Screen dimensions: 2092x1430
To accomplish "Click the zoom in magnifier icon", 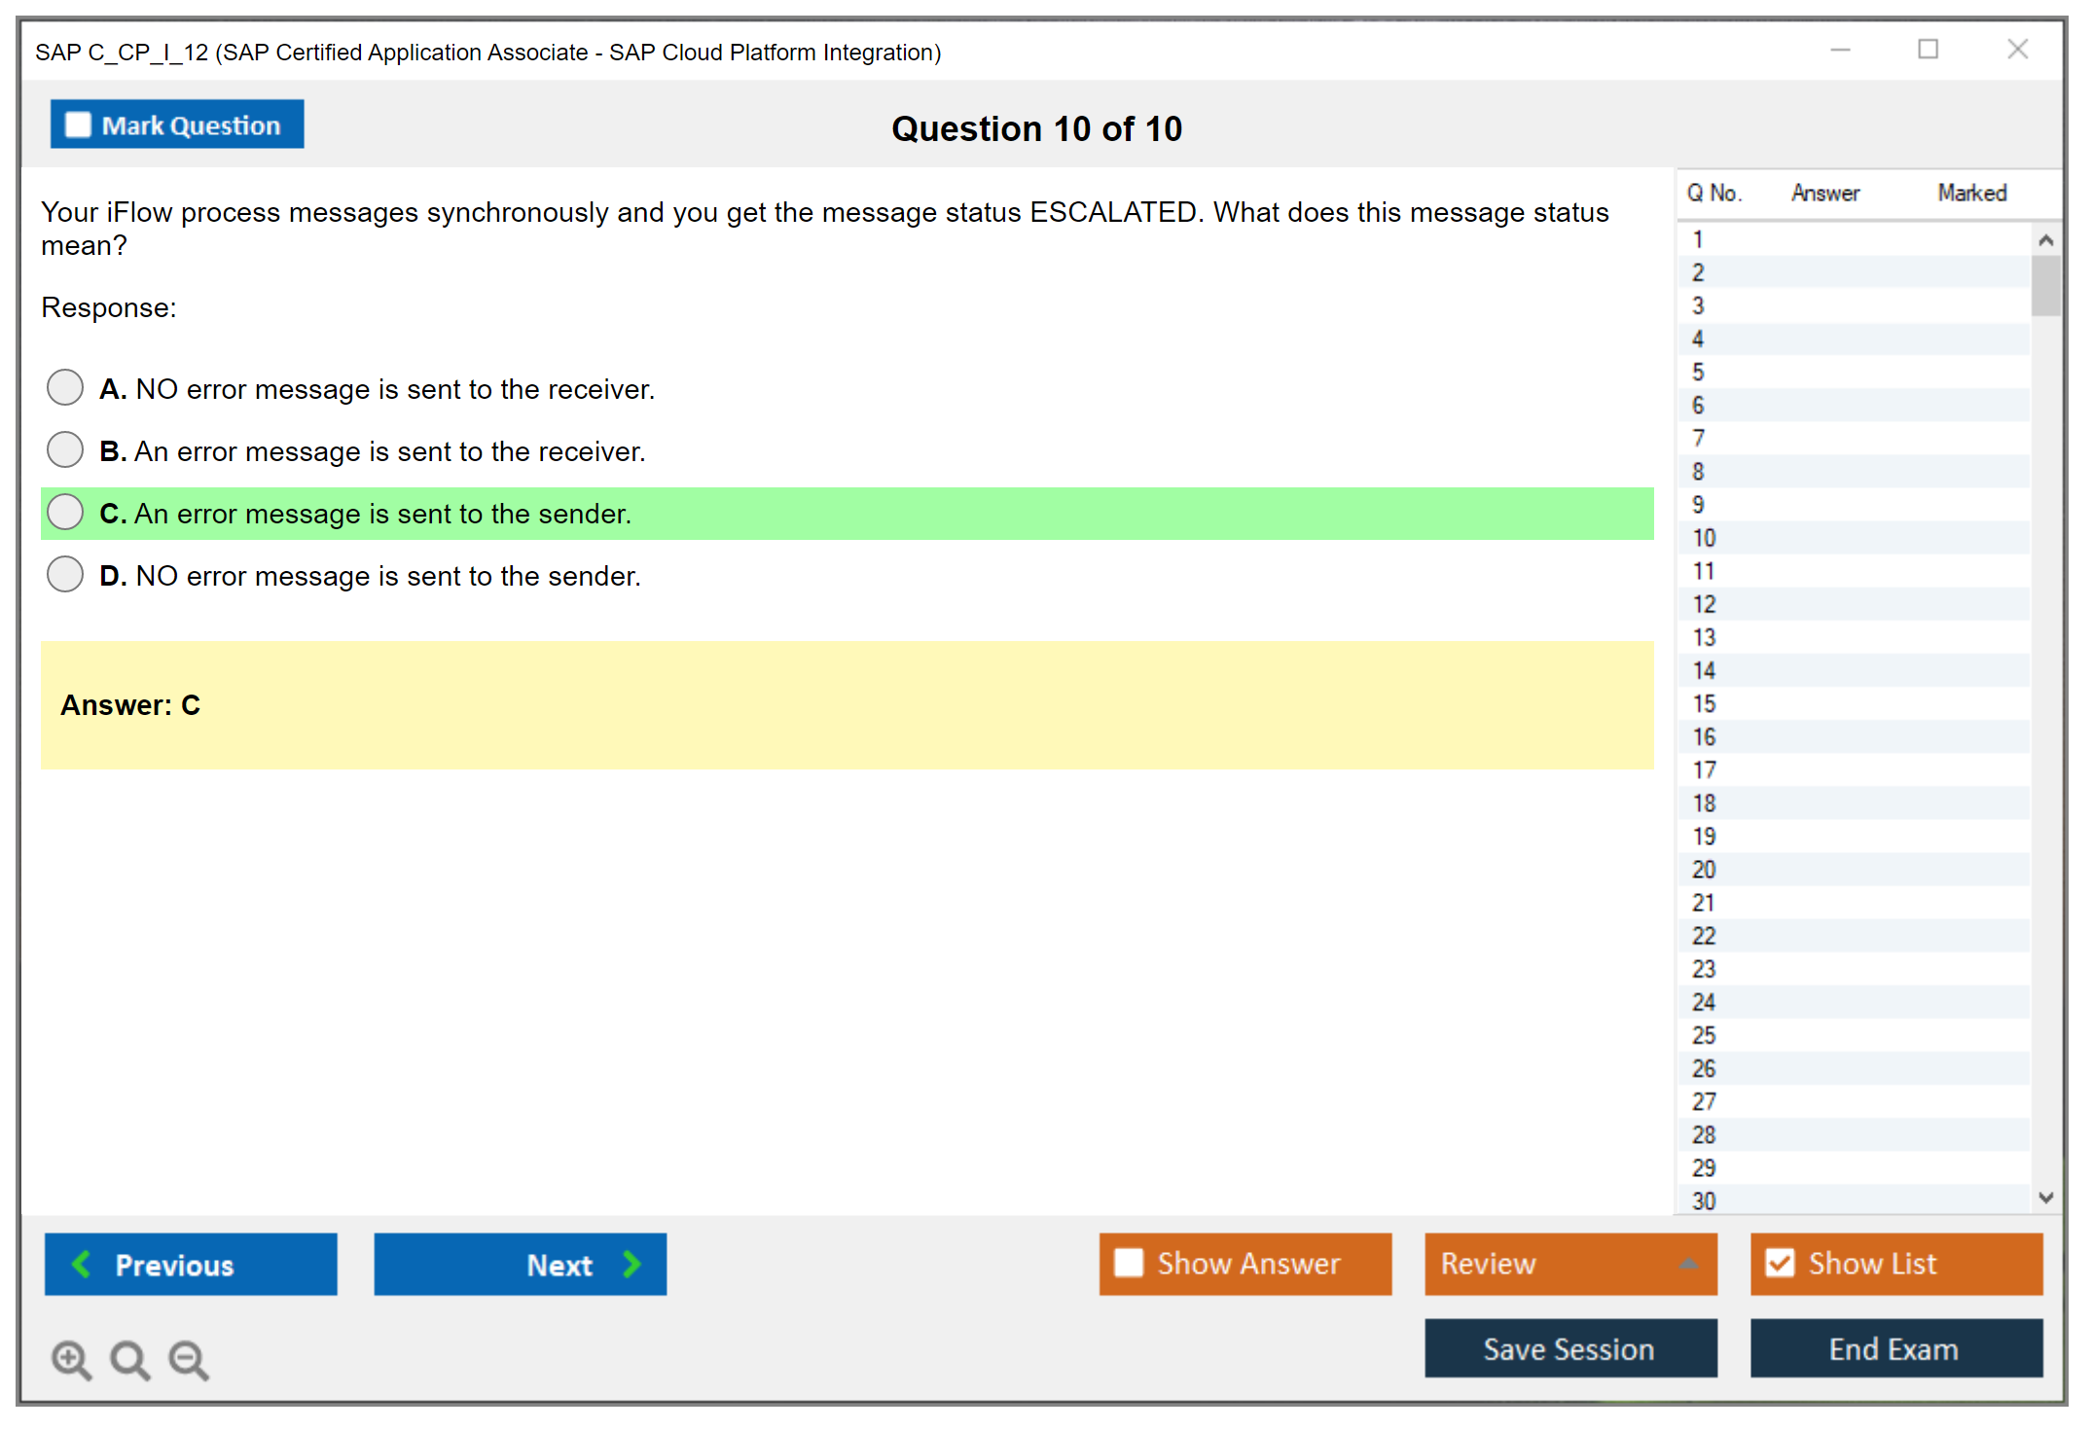I will (71, 1359).
